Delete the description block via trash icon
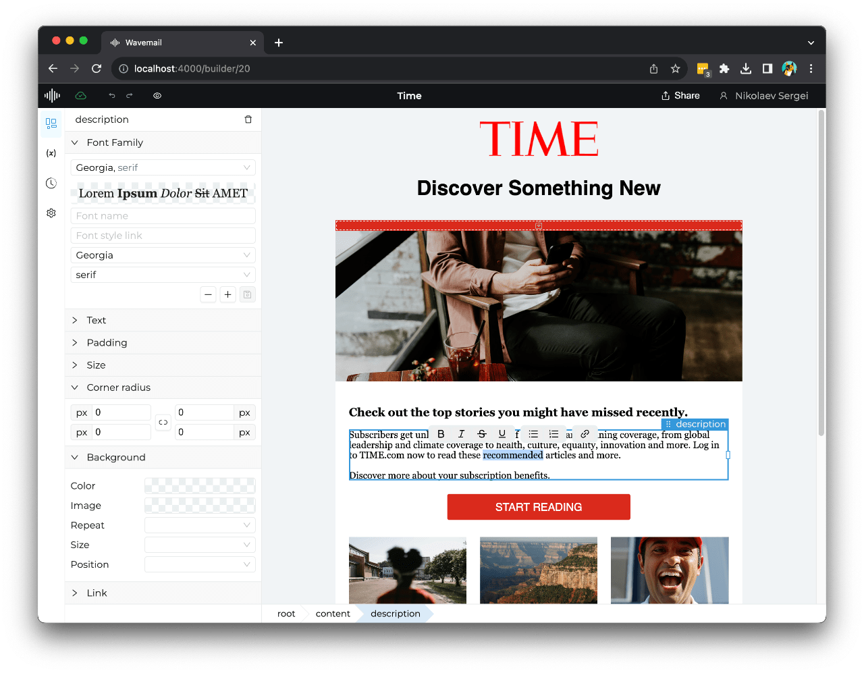 point(248,119)
